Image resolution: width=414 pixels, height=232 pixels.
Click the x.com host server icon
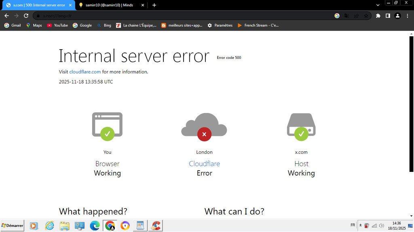[x=301, y=127]
